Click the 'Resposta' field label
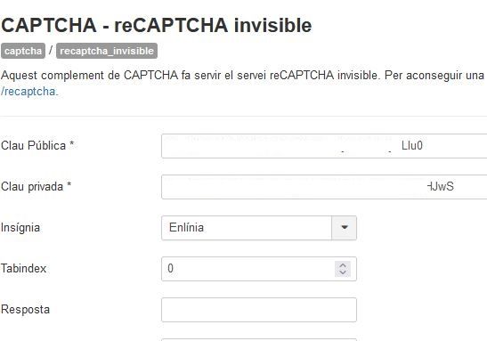Image resolution: width=487 pixels, height=341 pixels. click(25, 309)
